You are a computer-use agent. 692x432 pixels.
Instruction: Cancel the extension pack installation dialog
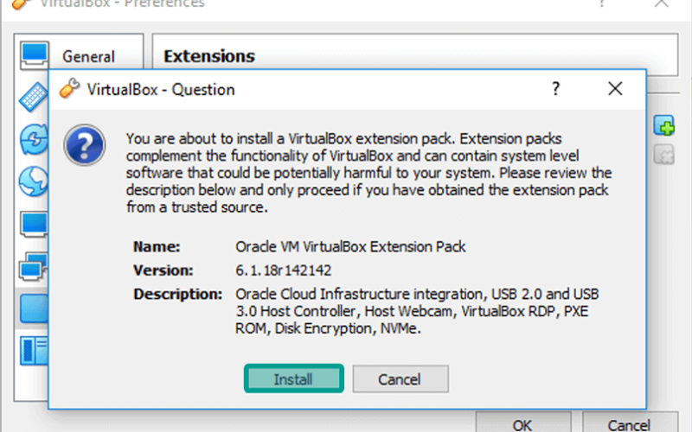coord(400,378)
